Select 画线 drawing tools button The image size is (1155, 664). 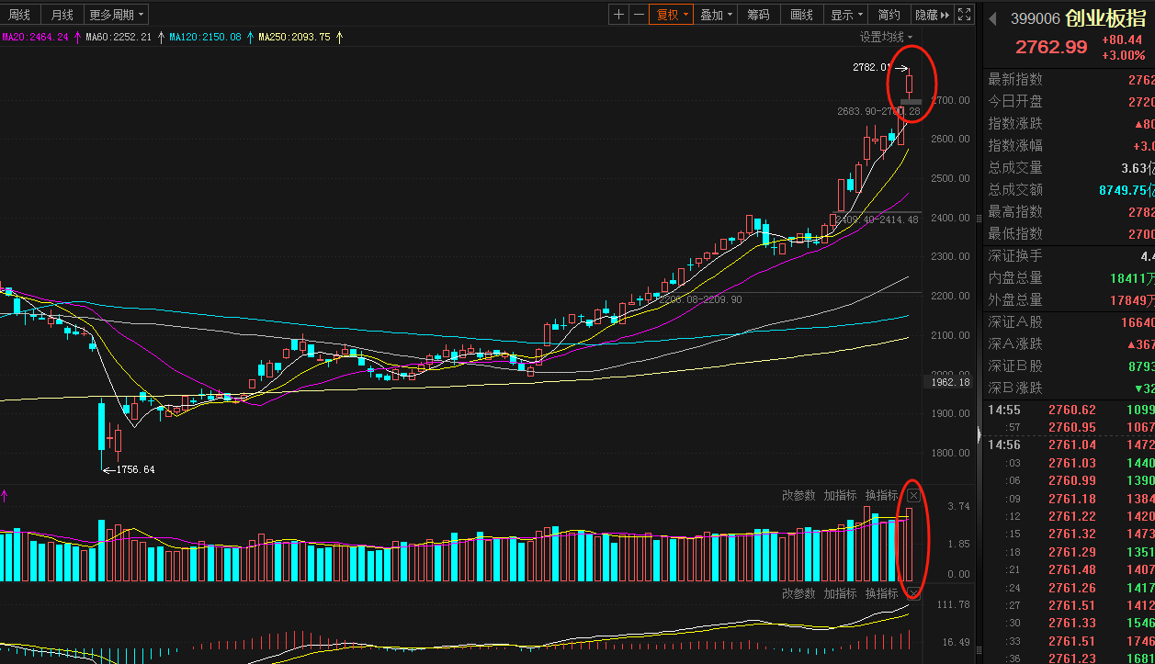click(x=802, y=14)
